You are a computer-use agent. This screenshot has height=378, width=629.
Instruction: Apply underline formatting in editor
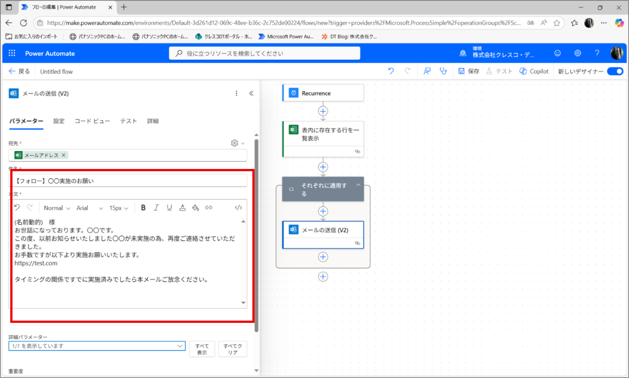point(169,208)
